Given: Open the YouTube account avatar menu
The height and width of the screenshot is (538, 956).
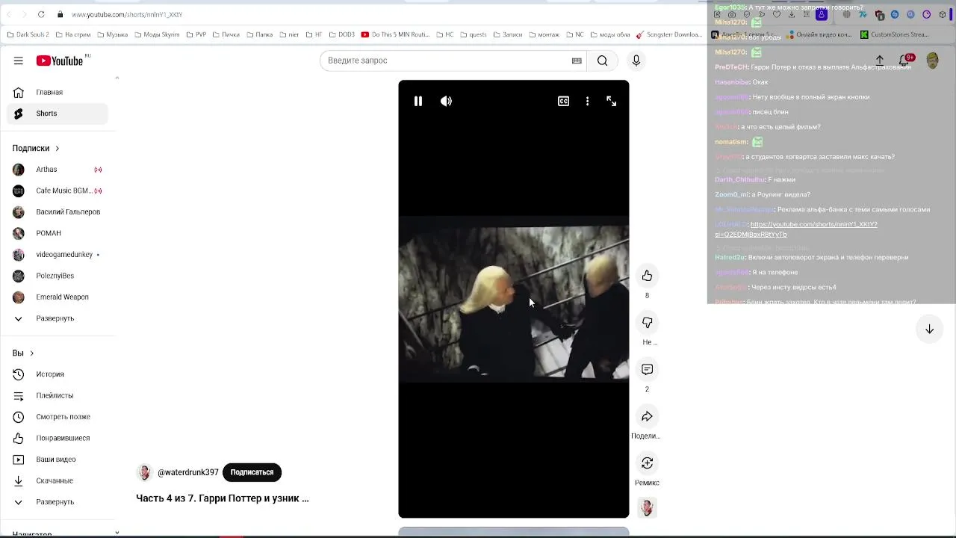Looking at the screenshot, I should [x=932, y=61].
